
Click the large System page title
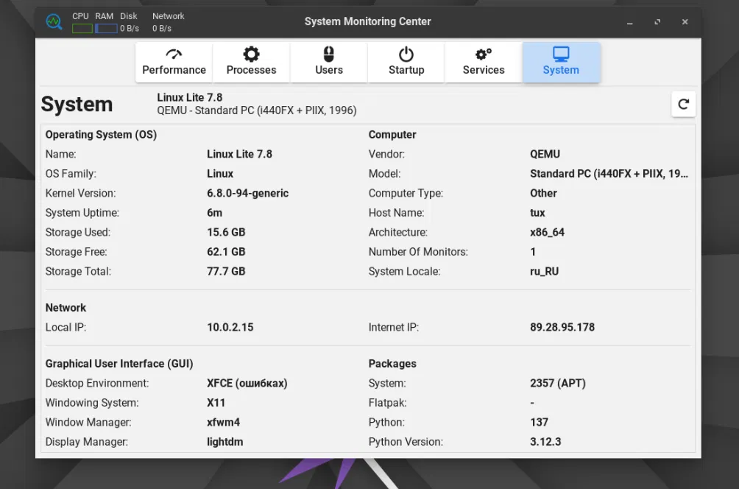[77, 105]
